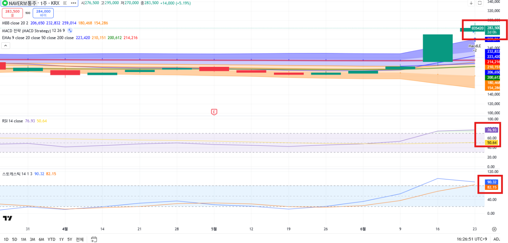This screenshot has width=508, height=243.
Task: Switch to the 6M time range
Action: tap(41, 240)
